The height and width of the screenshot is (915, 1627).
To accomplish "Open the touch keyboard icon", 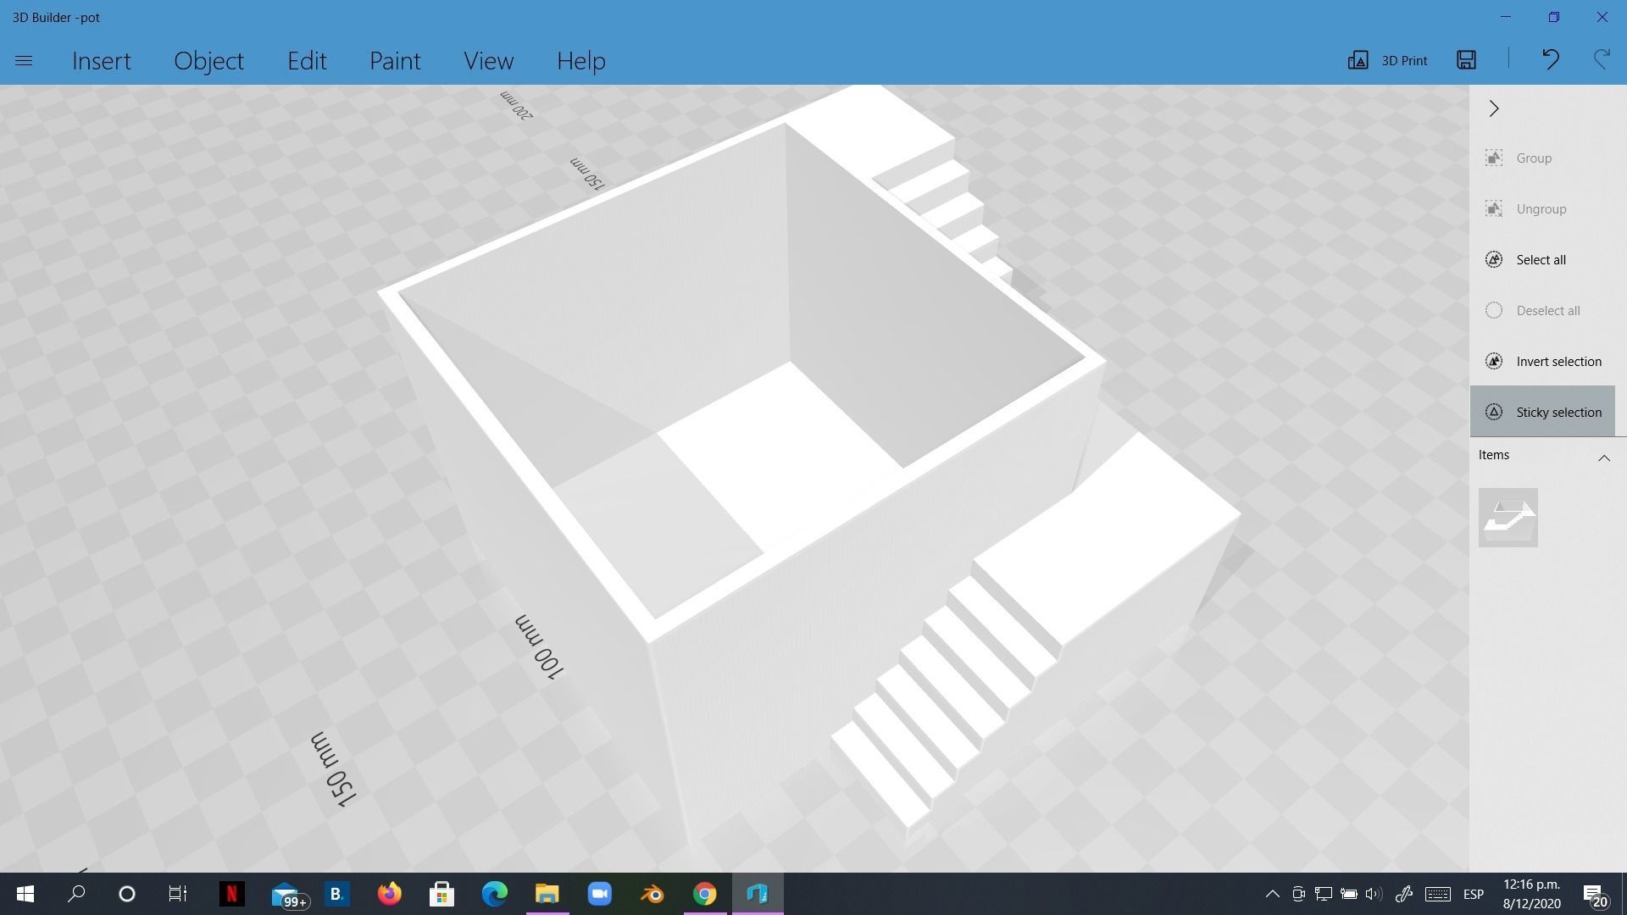I will tap(1437, 894).
